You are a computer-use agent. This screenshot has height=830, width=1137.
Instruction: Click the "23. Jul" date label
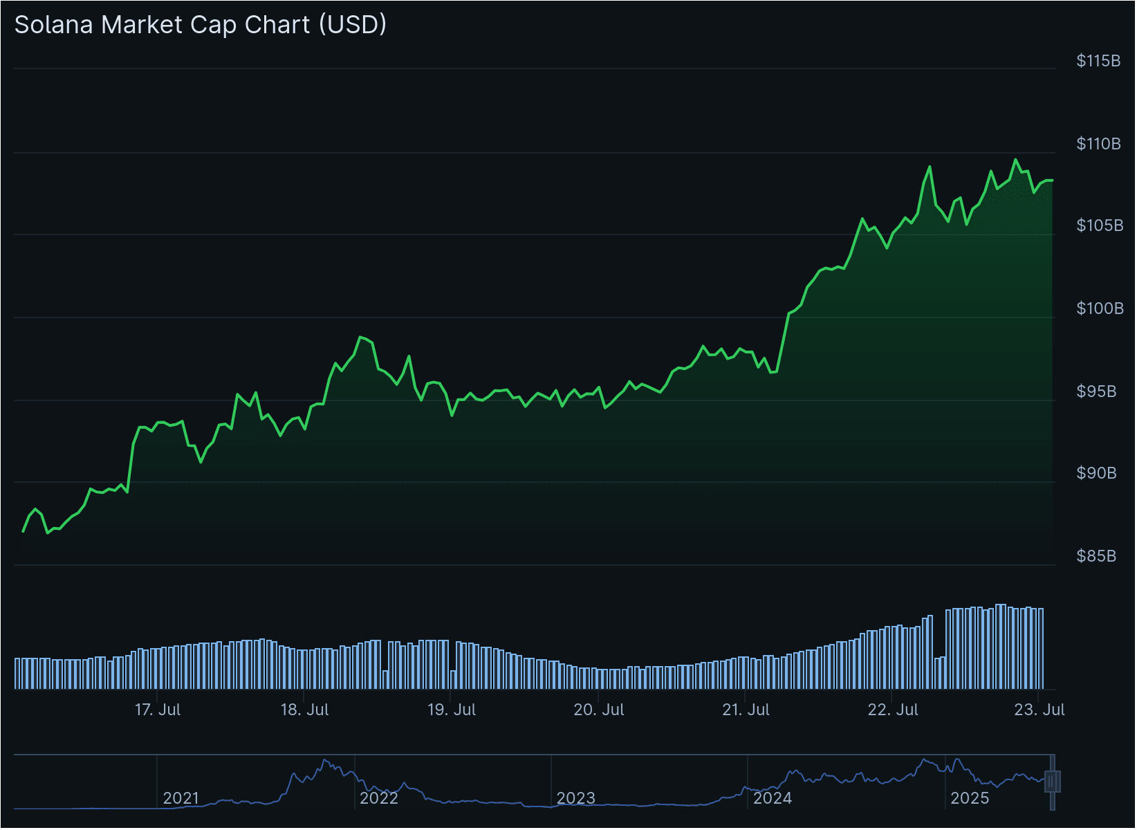coord(1039,710)
